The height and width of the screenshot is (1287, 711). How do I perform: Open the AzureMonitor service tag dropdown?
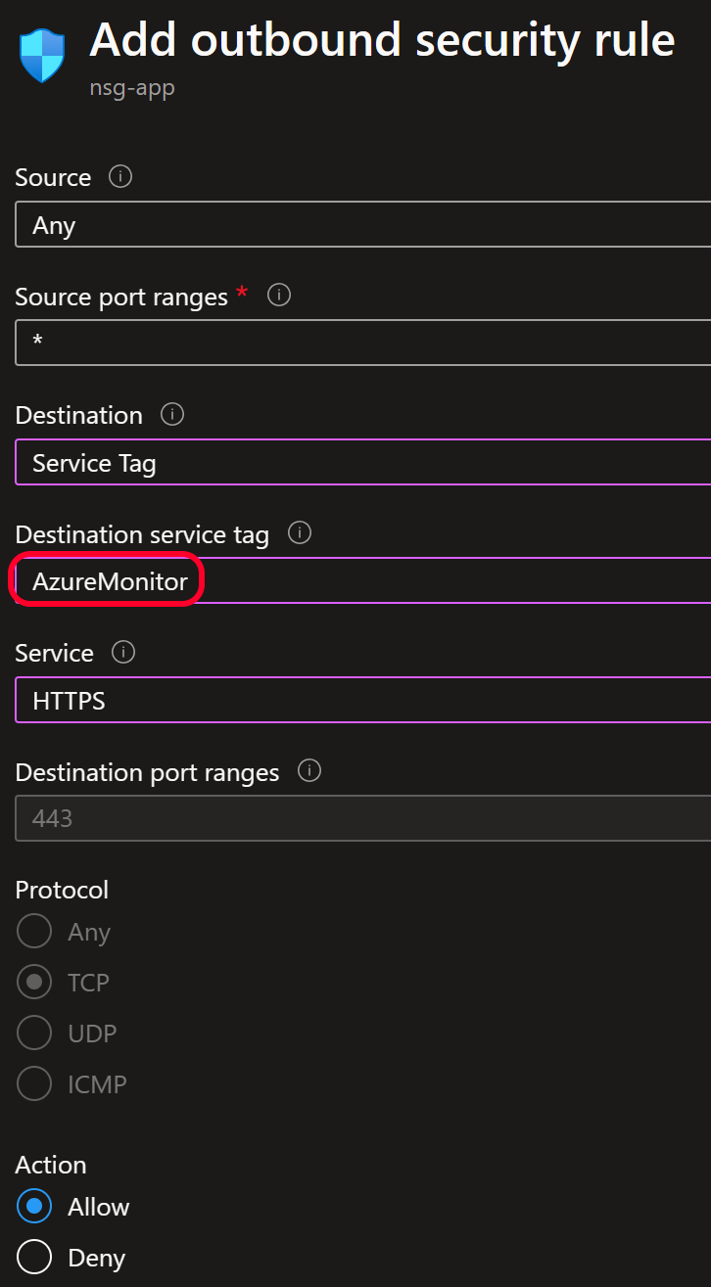tap(363, 581)
